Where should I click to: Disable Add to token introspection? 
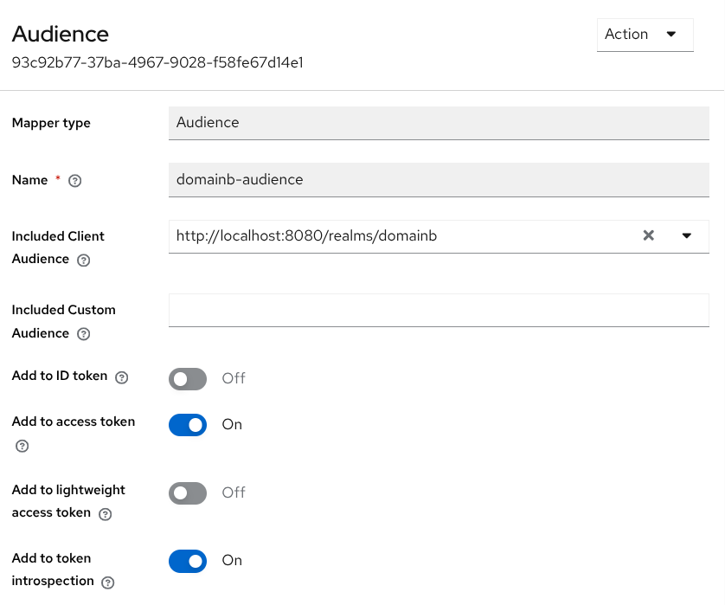pos(188,561)
